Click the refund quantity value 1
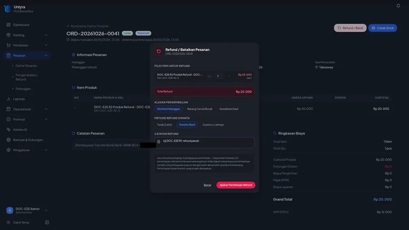Screen dimensions: 409x230 [x=218, y=76]
